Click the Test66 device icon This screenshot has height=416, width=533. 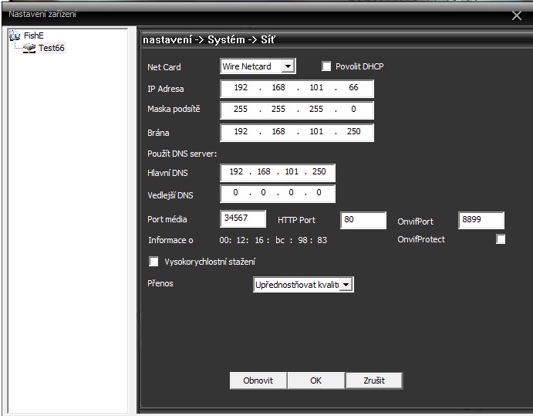pos(29,48)
